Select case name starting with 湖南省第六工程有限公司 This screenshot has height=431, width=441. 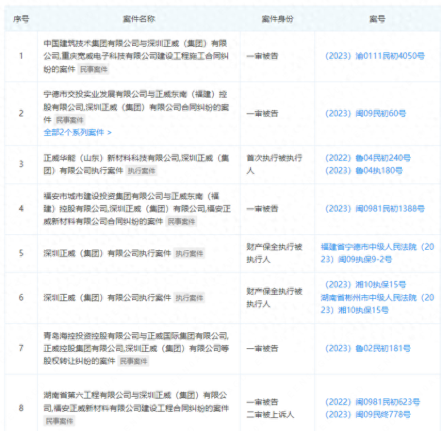[x=136, y=402]
